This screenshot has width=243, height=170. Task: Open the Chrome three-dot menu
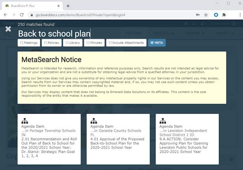point(240,15)
